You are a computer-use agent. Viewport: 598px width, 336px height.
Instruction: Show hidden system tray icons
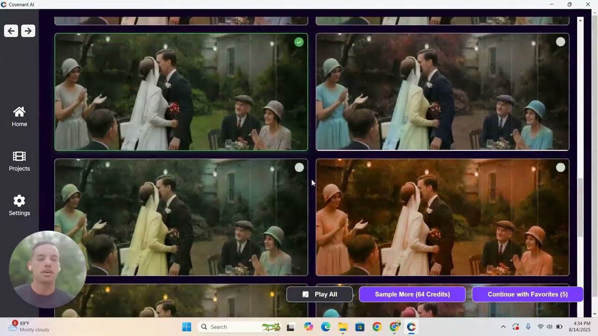click(503, 327)
